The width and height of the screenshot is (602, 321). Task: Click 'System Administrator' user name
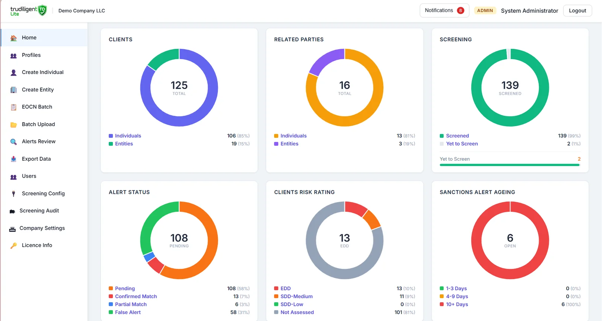pyautogui.click(x=529, y=11)
